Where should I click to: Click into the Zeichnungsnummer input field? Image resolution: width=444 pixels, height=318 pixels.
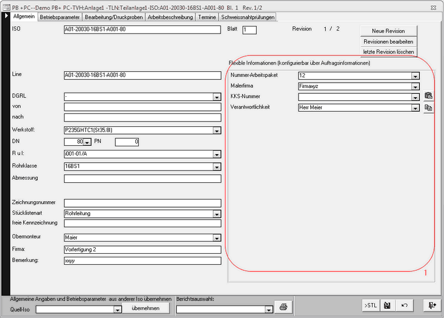tap(142, 203)
